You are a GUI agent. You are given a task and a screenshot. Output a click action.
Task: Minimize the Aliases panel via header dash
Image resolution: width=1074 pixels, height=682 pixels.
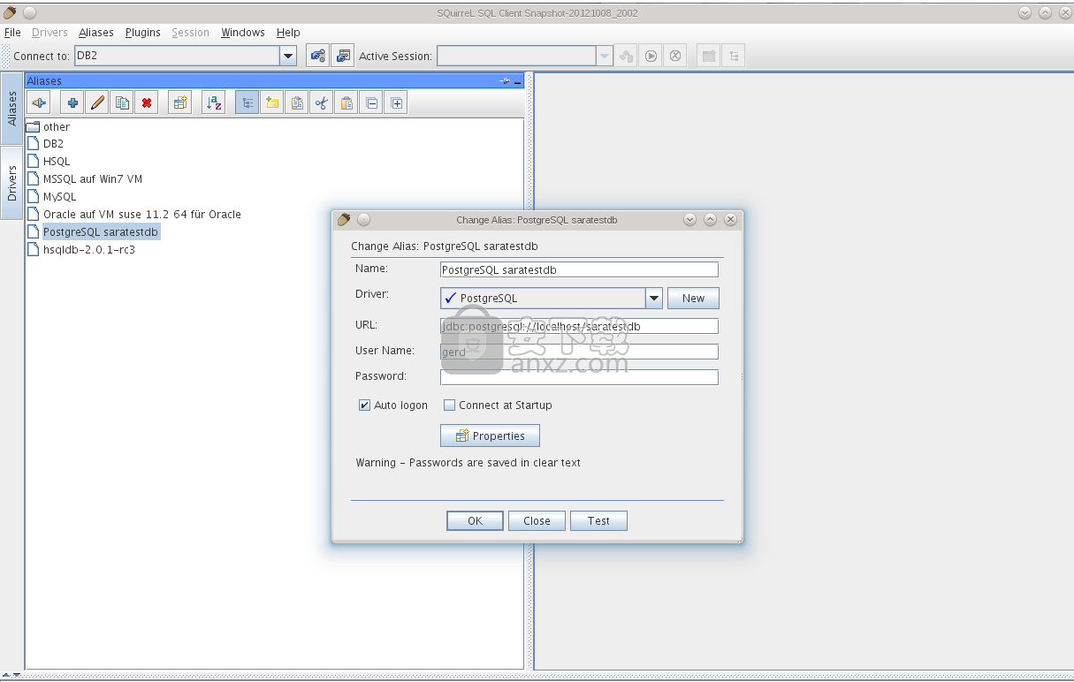point(518,81)
